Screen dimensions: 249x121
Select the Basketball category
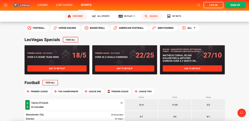(x=95, y=28)
